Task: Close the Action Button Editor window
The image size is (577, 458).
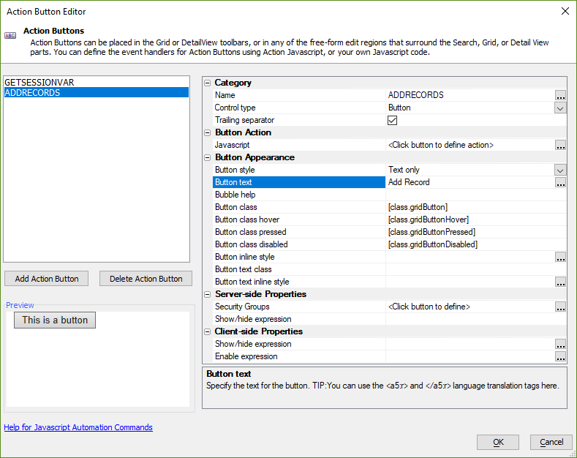Action: (x=565, y=11)
